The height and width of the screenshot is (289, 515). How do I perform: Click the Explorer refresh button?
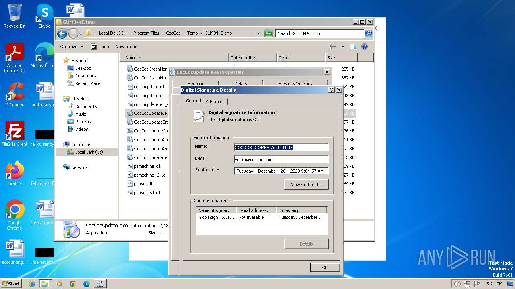(x=268, y=33)
